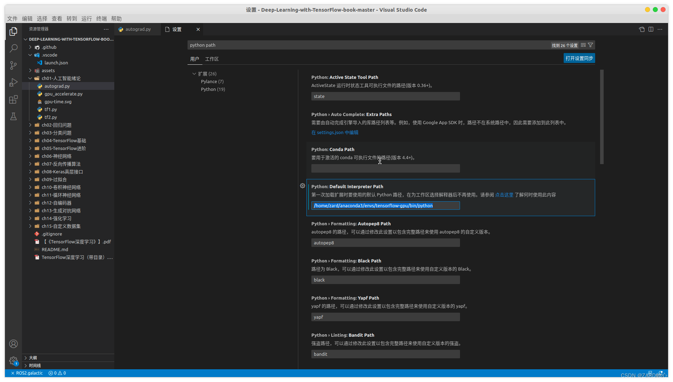Click 打开设置同步 button
Screen dimensions: 673x382
pos(579,58)
